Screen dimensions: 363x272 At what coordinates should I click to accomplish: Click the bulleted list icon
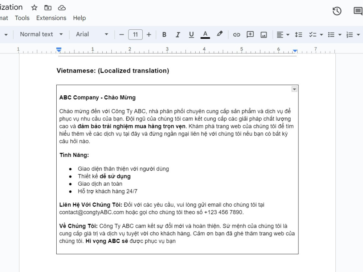[x=331, y=35]
